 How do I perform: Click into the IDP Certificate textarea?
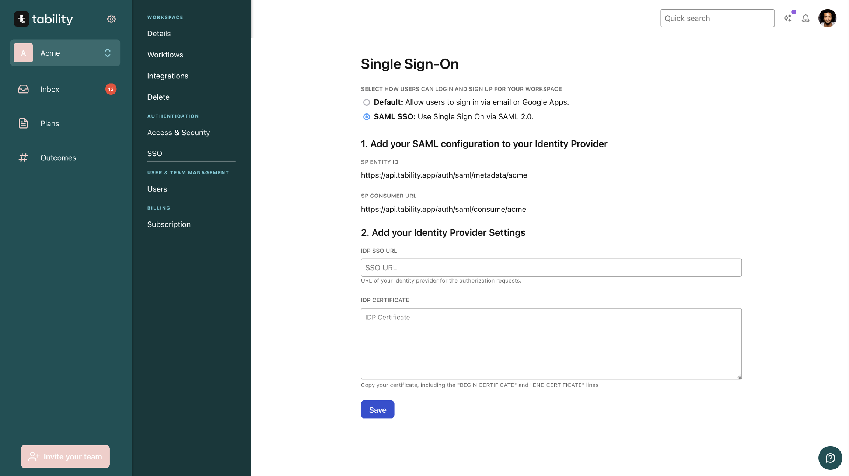551,344
